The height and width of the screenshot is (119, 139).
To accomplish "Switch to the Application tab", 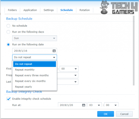I will (x=30, y=10).
